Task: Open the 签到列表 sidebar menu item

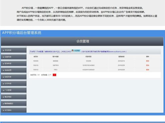Action: [14, 63]
